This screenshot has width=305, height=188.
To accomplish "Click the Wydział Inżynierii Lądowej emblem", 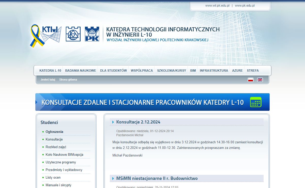I will (73, 34).
